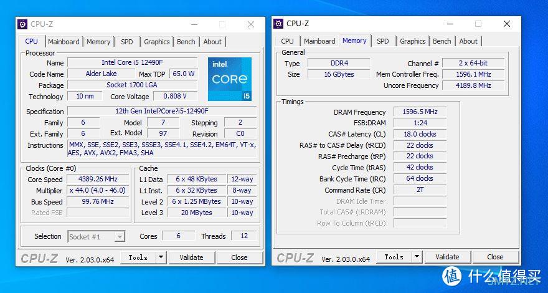The image size is (548, 293).
Task: Open About tab in right CPU-Z window
Action: point(468,41)
